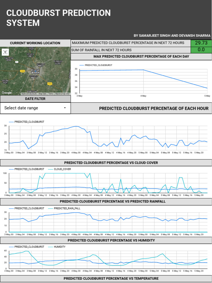This screenshot has width=212, height=283.
Task: Toggle PREDICTED_RAIN_FALL legend series
Action: point(67,208)
